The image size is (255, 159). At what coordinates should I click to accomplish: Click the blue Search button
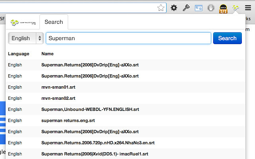point(228,38)
